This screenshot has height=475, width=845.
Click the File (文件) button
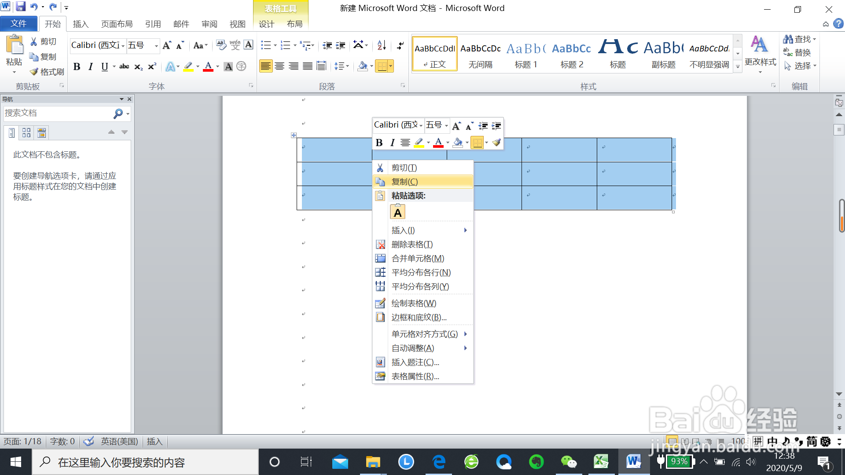pos(18,24)
